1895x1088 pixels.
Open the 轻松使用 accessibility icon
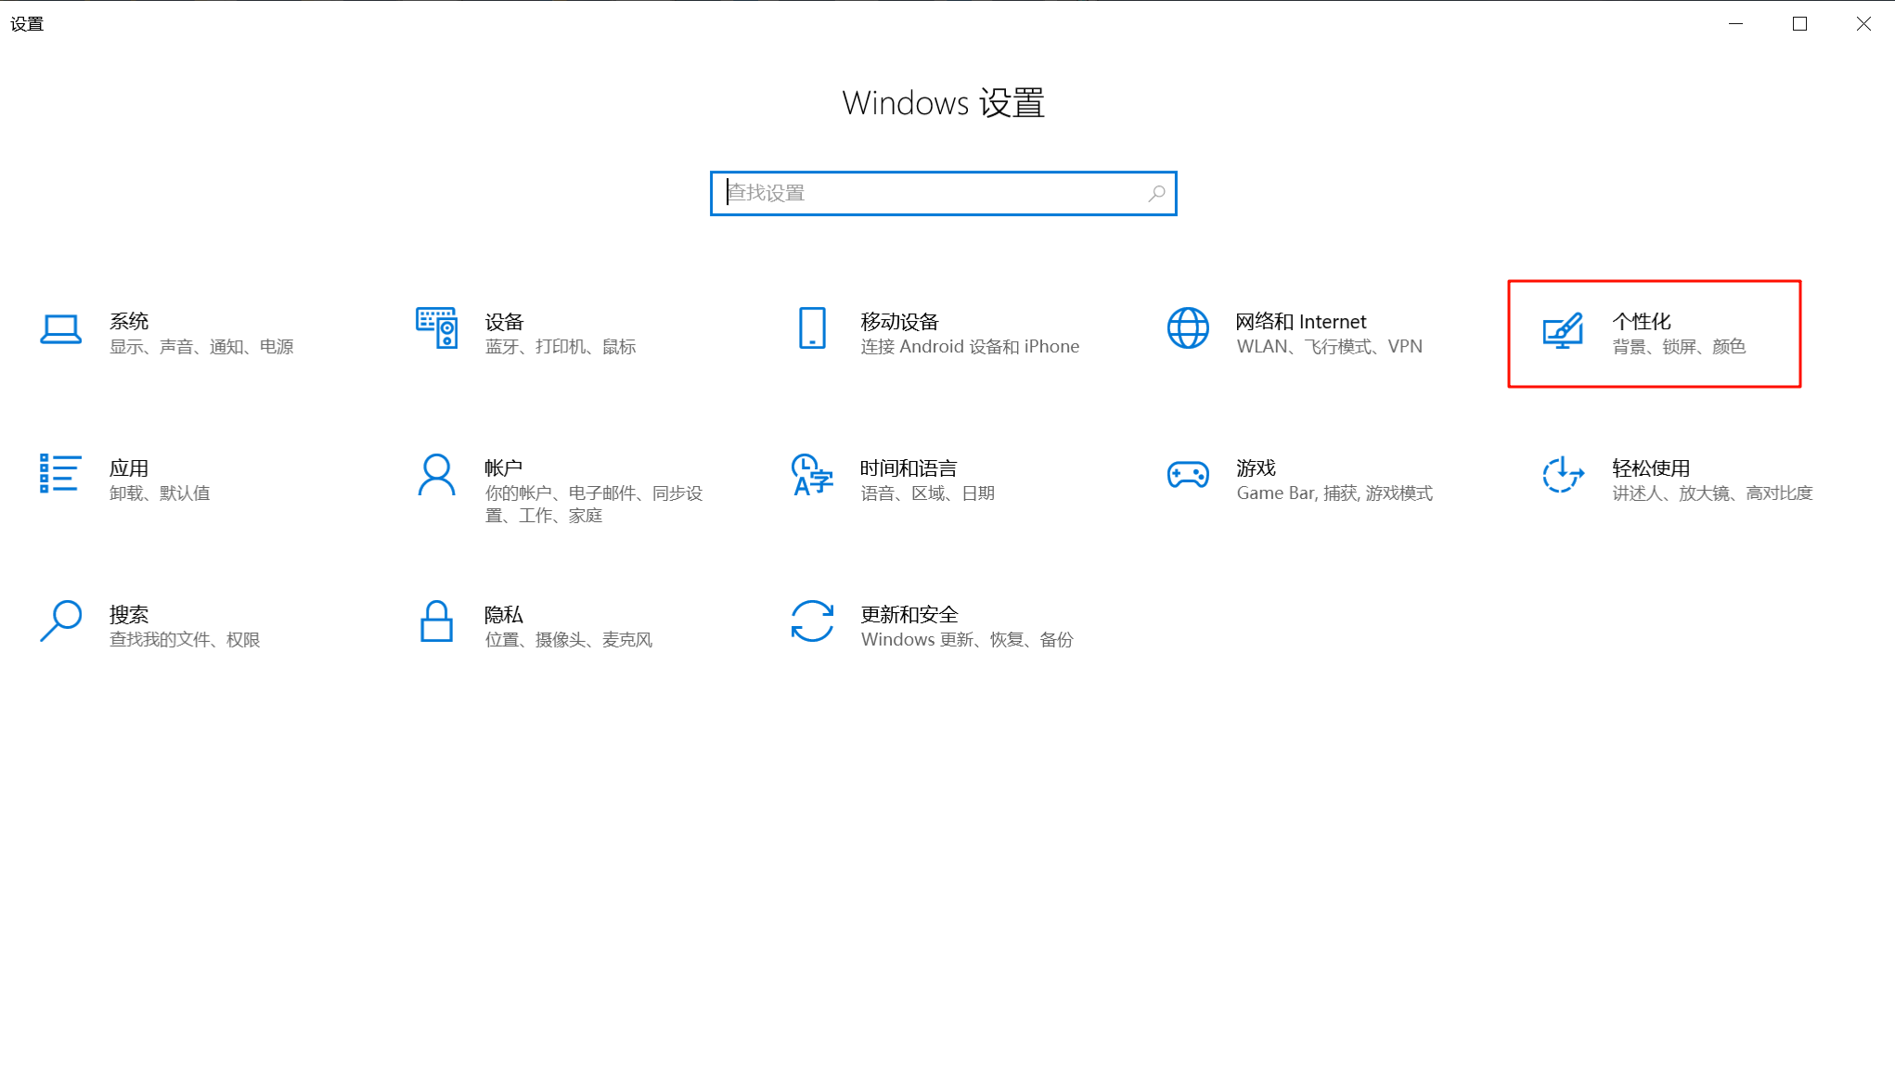click(1563, 475)
